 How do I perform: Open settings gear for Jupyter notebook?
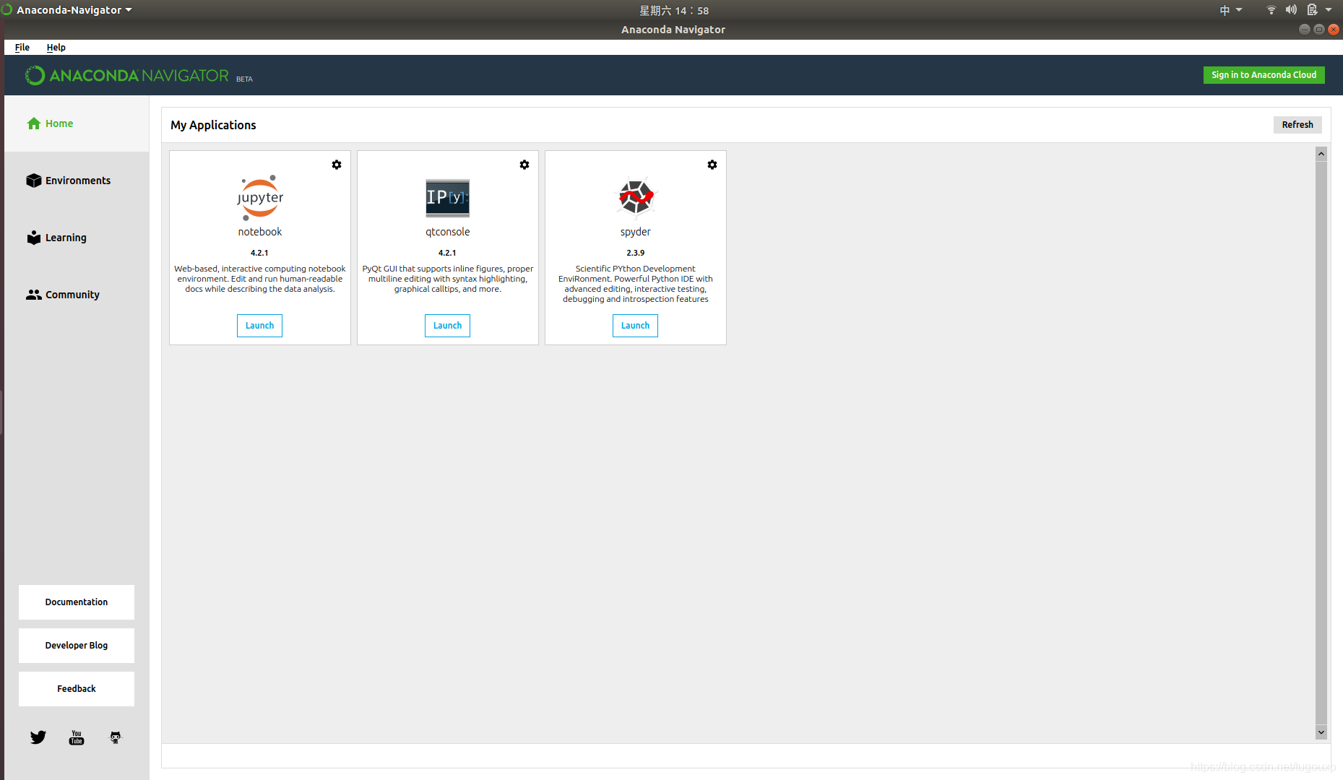[337, 165]
